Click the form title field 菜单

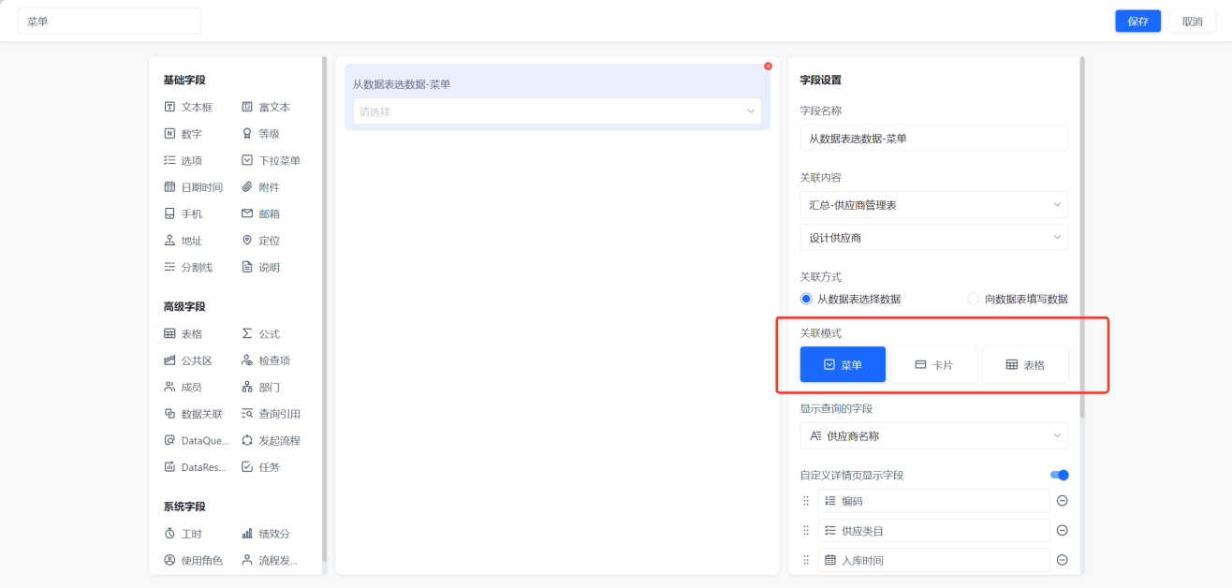point(110,22)
